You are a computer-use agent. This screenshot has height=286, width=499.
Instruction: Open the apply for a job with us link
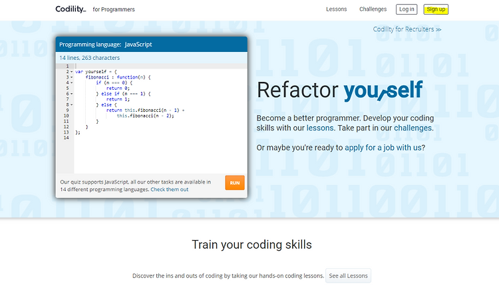pos(383,148)
